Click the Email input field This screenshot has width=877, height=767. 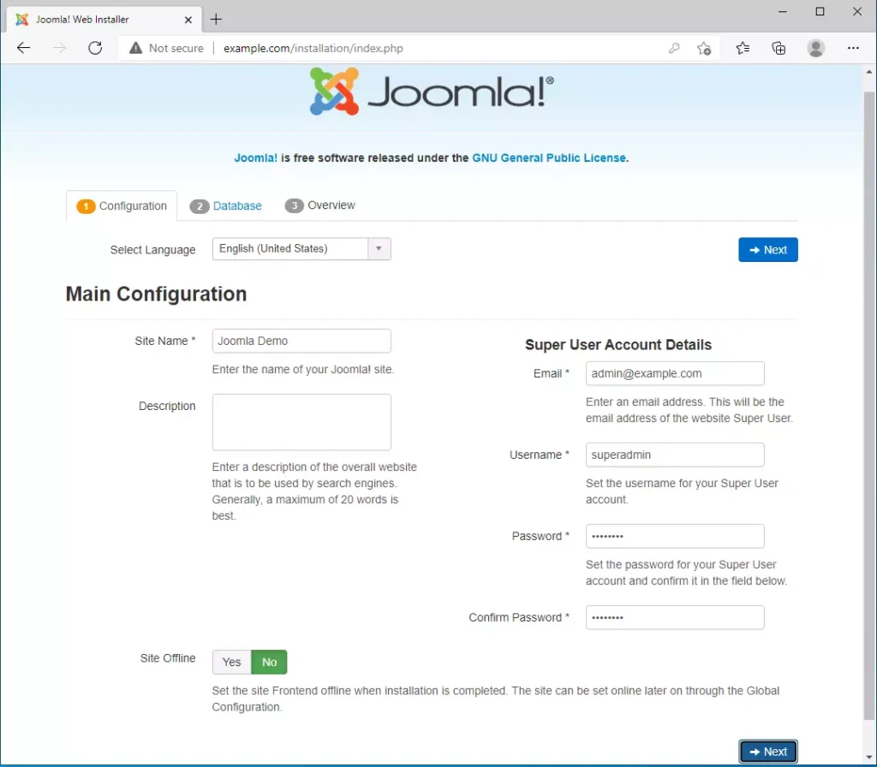click(x=675, y=373)
